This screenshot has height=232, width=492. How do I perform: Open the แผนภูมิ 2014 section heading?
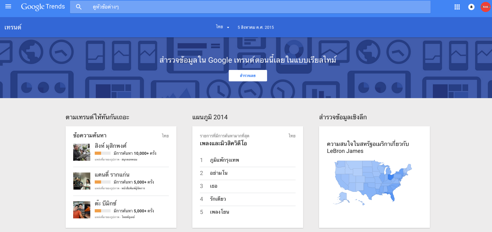(x=210, y=117)
